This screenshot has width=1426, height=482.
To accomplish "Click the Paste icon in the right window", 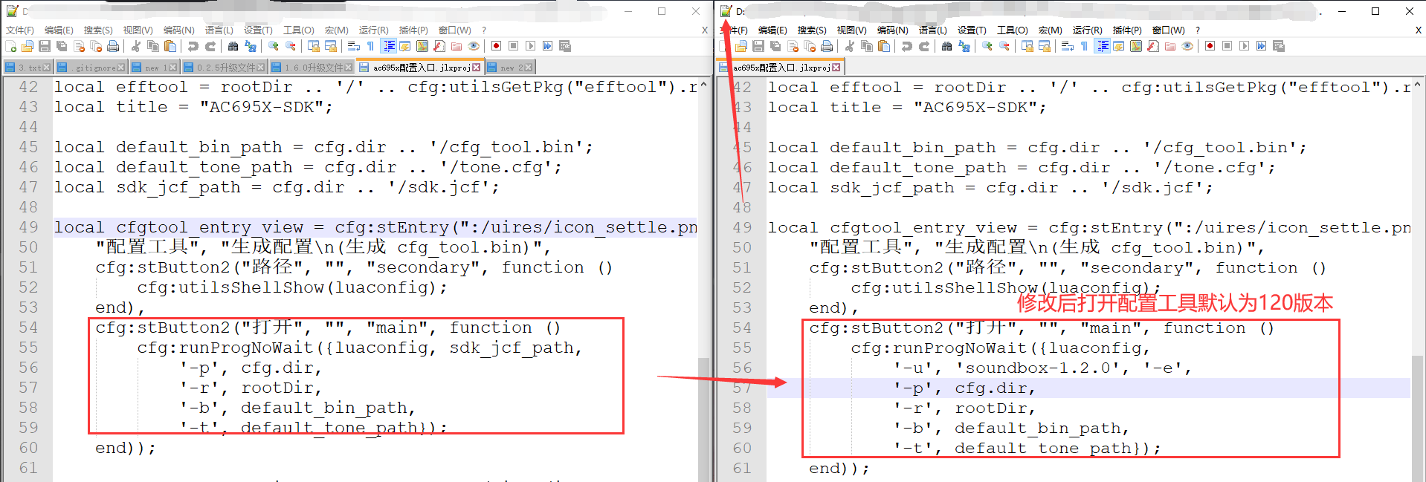I will coord(884,46).
